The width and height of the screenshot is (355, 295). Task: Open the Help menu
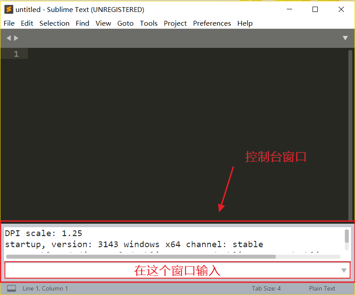245,23
